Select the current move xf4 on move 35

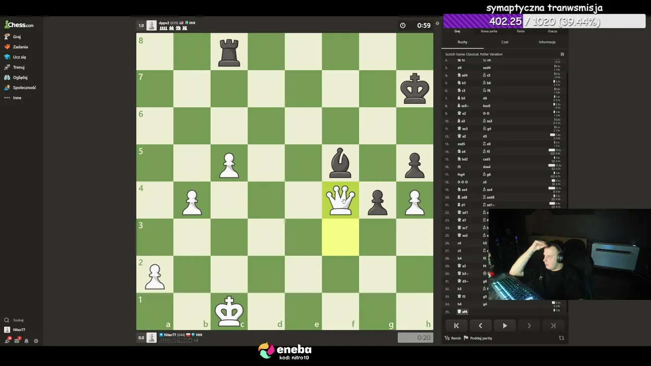[462, 312]
